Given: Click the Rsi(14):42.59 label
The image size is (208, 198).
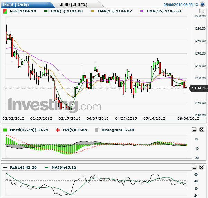Looking at the screenshot, I should click(23, 167).
